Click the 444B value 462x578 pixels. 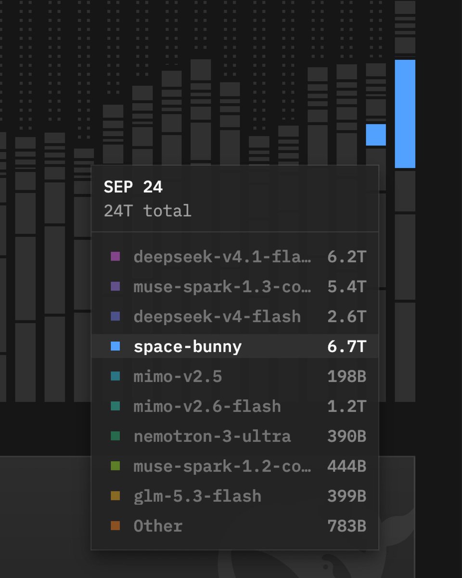pyautogui.click(x=346, y=466)
